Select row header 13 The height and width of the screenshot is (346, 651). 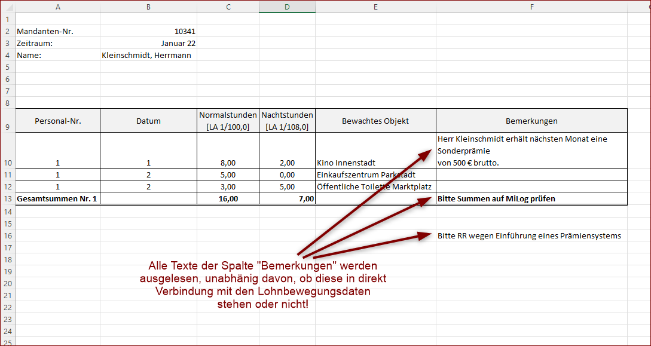point(8,199)
